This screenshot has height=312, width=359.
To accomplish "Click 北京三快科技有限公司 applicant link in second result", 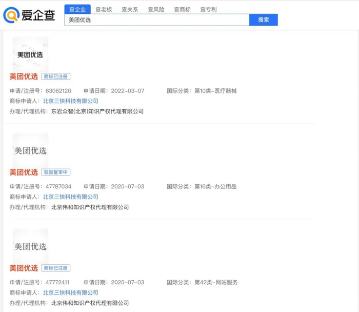I will [x=70, y=197].
